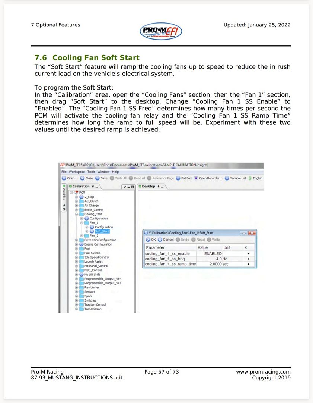The width and height of the screenshot is (313, 403).
Task: Select the Soft_Start tree item
Action: pyautogui.click(x=102, y=231)
